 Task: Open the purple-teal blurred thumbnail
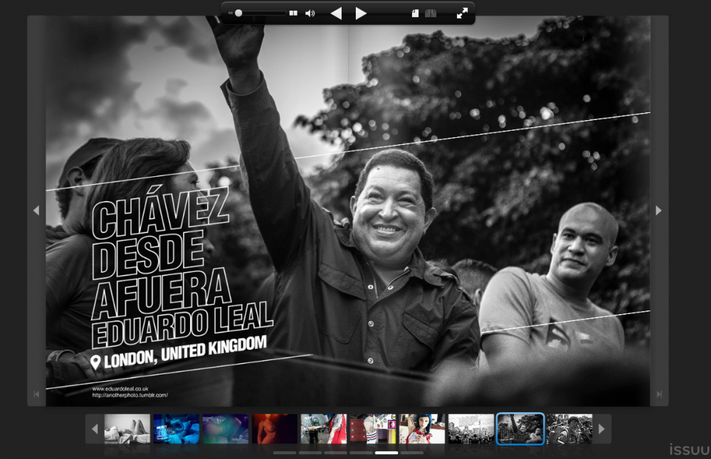tap(226, 428)
